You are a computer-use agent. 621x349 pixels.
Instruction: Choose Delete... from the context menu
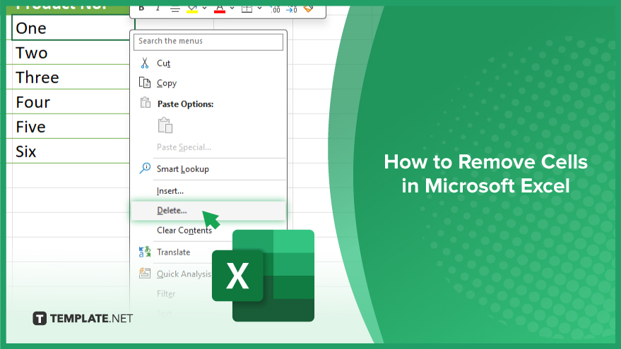[x=208, y=211]
